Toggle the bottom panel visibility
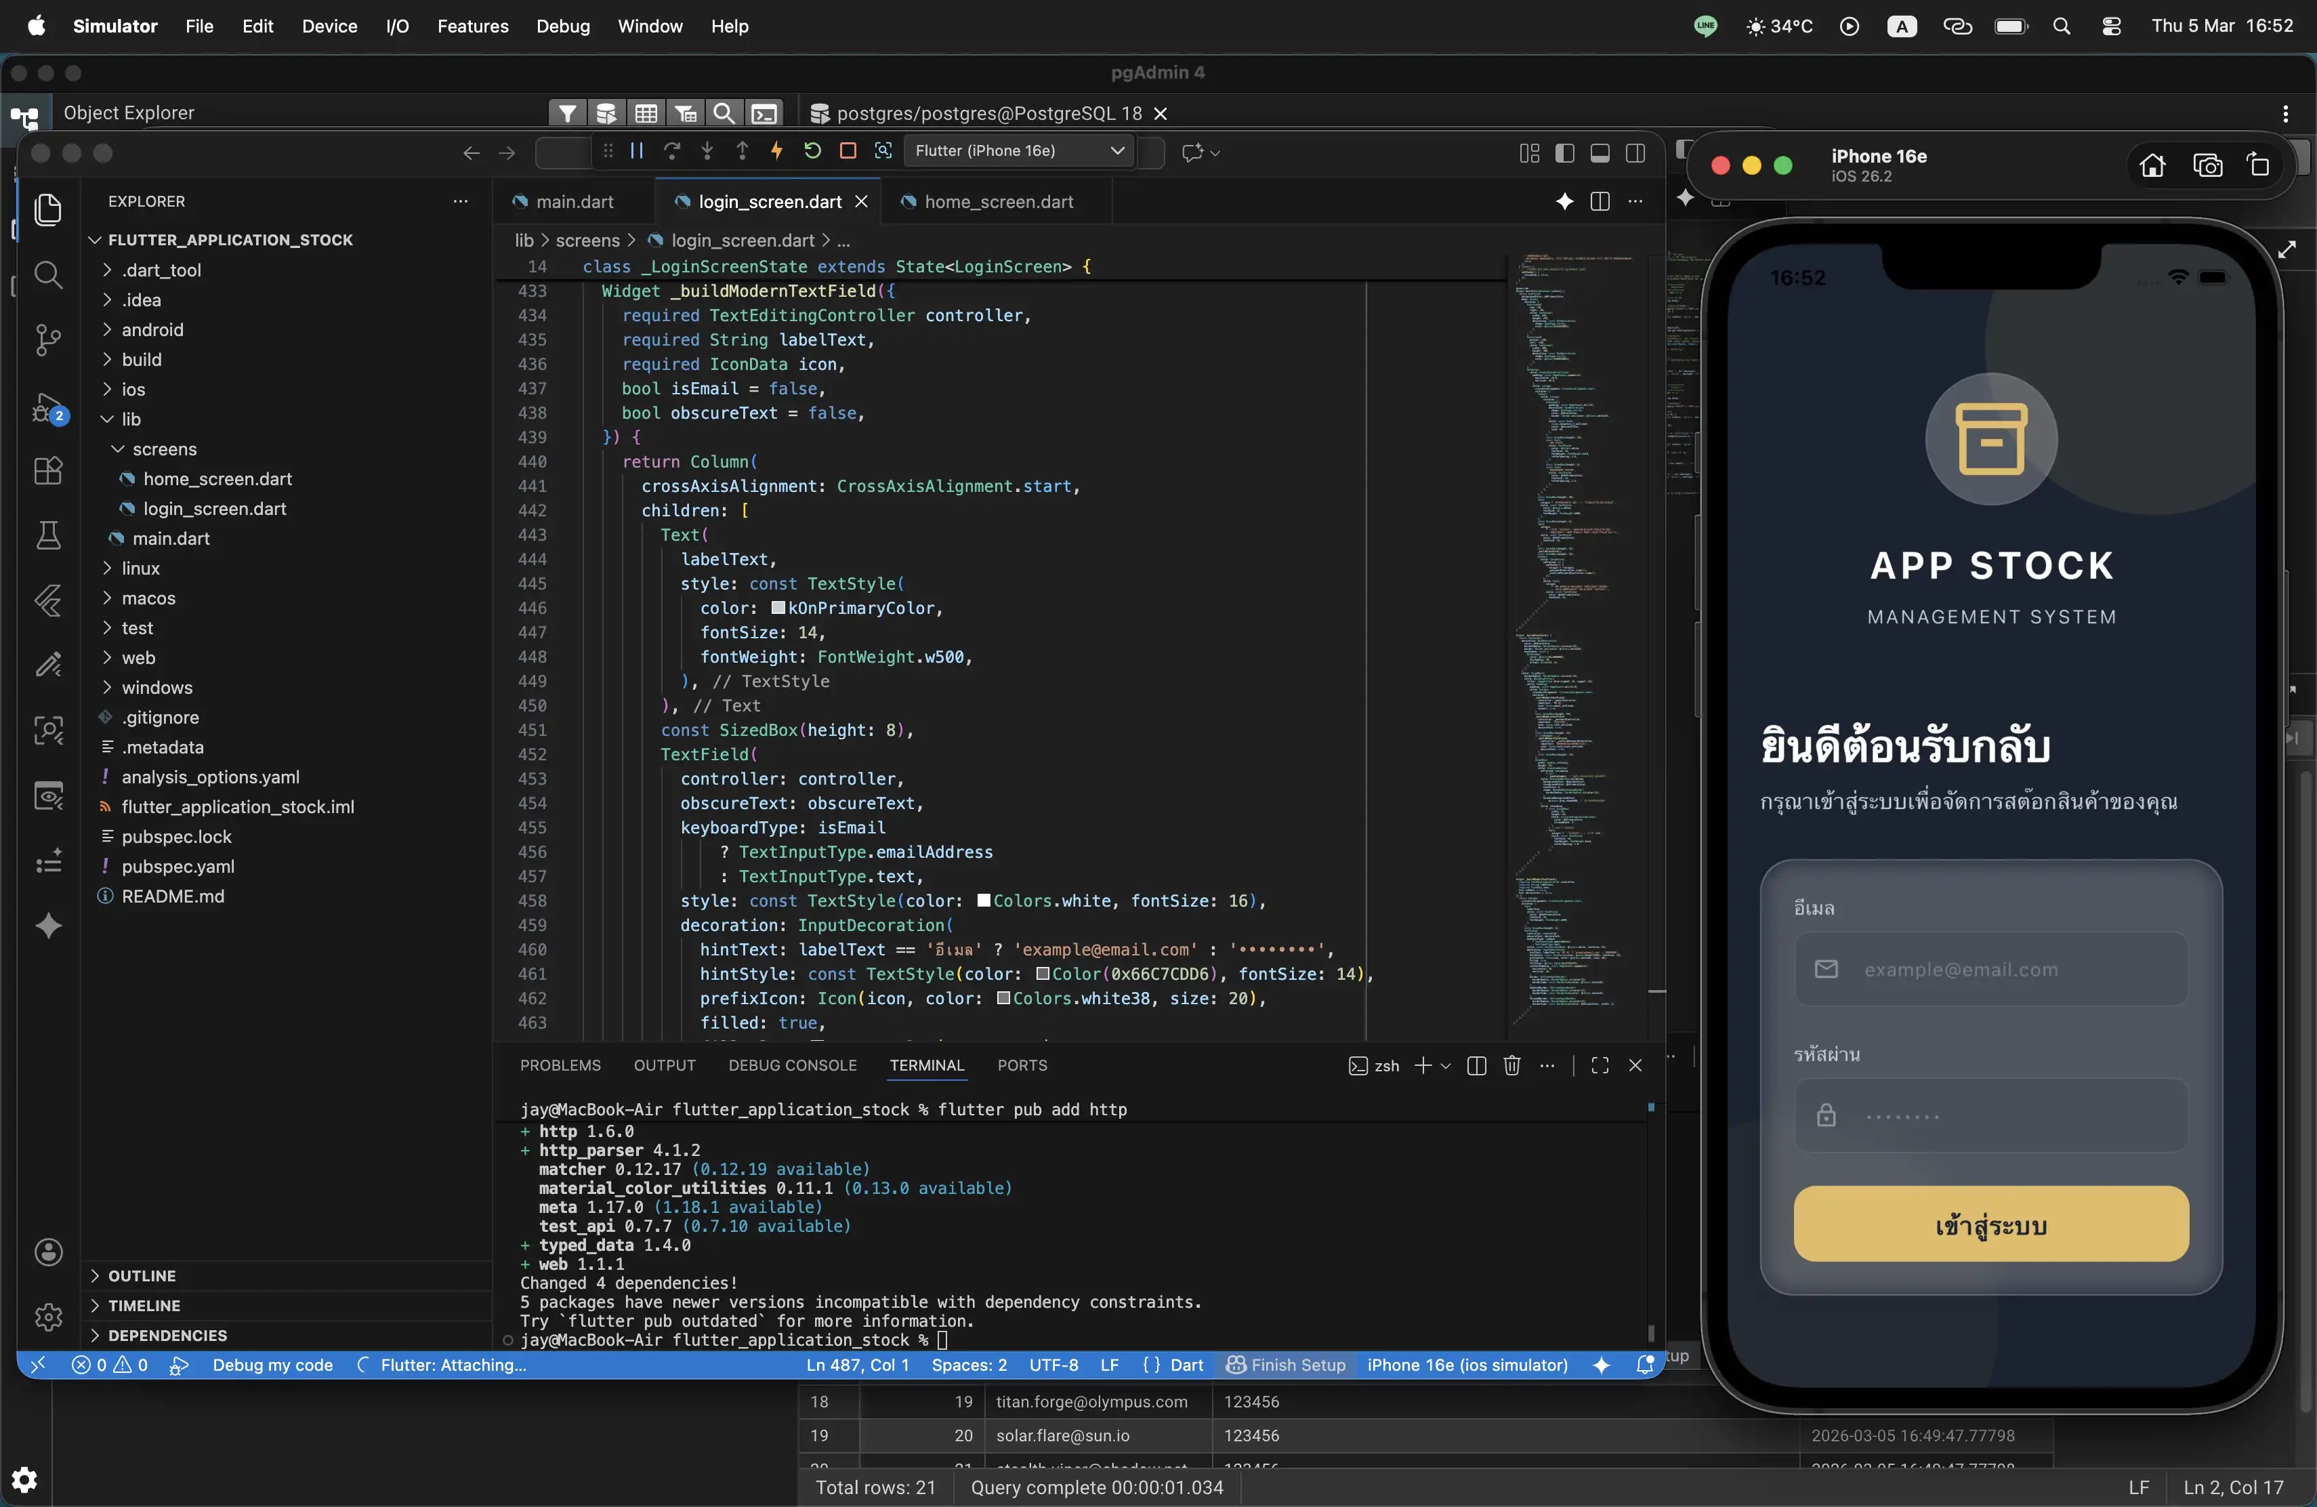This screenshot has width=2317, height=1507. pyautogui.click(x=1600, y=152)
